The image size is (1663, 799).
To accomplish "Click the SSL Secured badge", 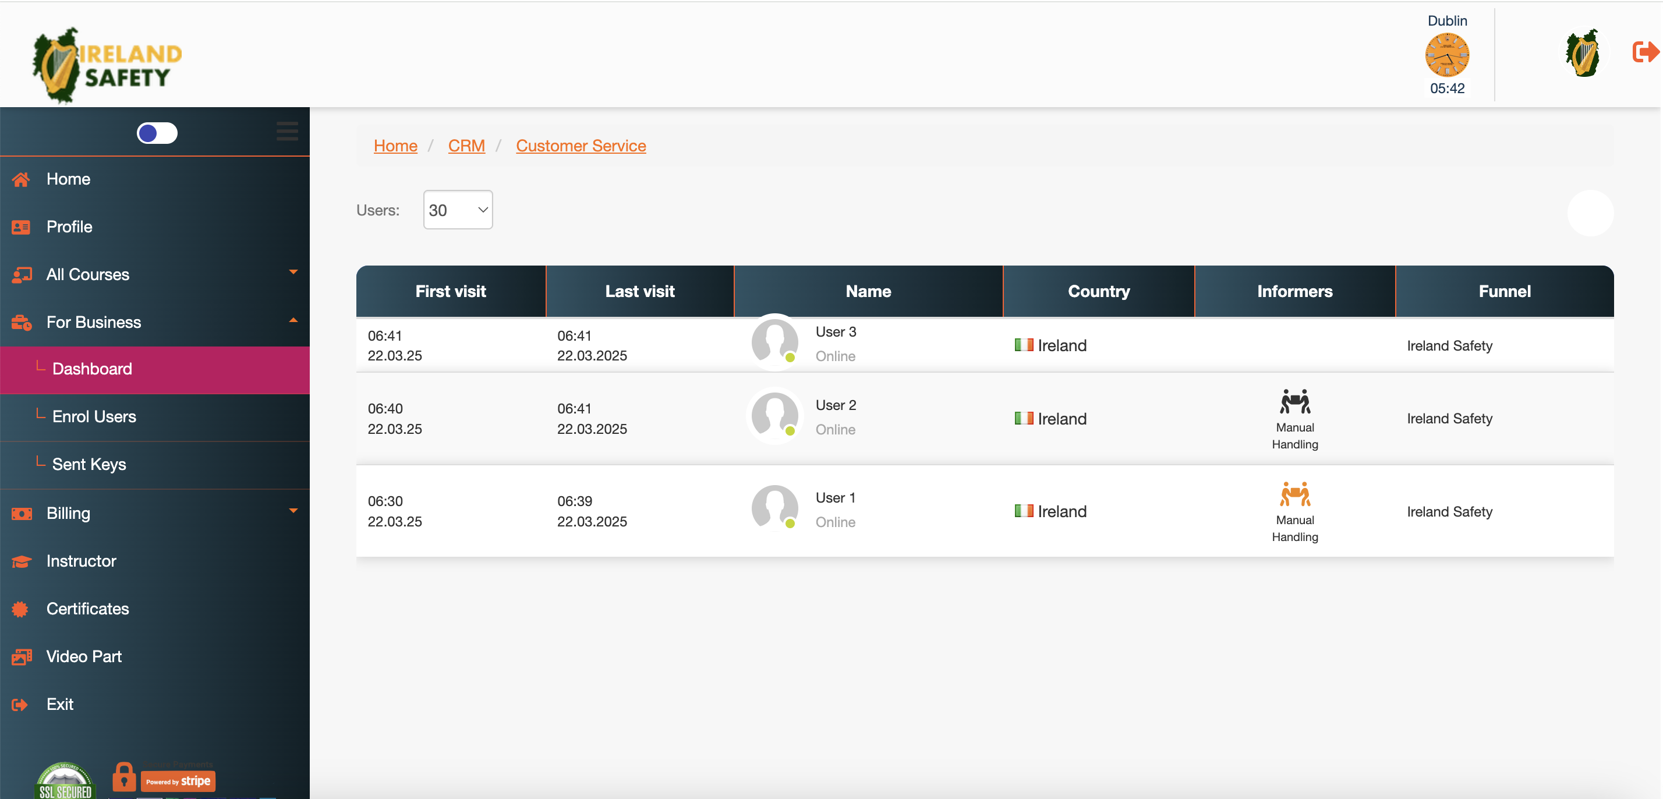I will [x=65, y=781].
